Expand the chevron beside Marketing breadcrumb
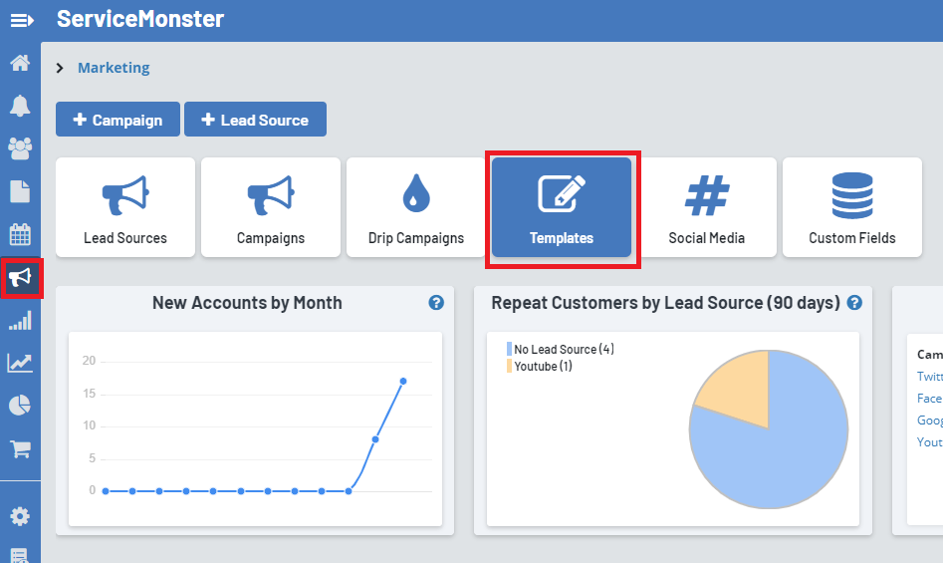943x563 pixels. [x=60, y=69]
